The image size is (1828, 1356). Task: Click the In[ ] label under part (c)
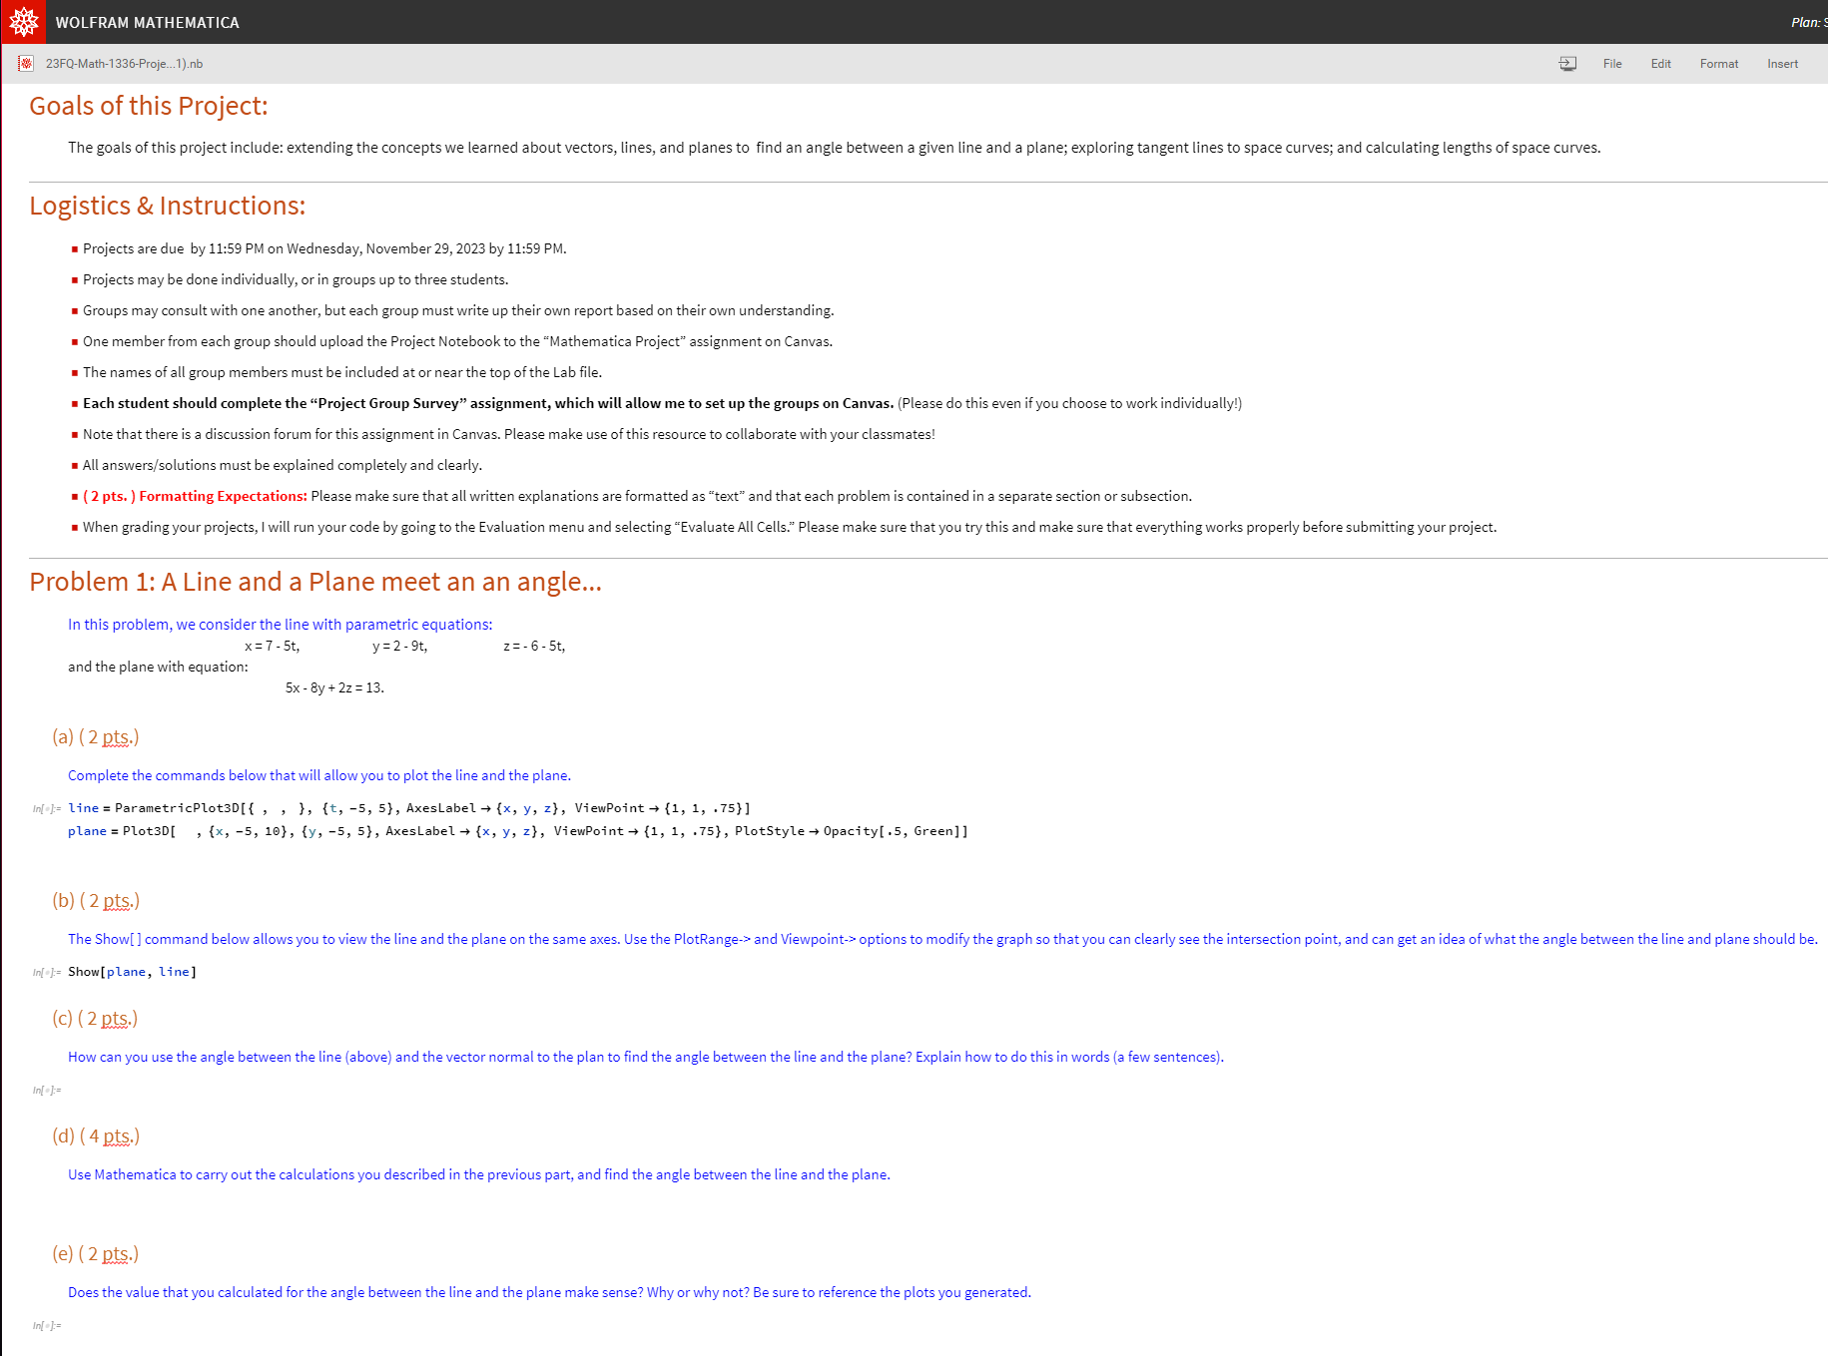[46, 1090]
